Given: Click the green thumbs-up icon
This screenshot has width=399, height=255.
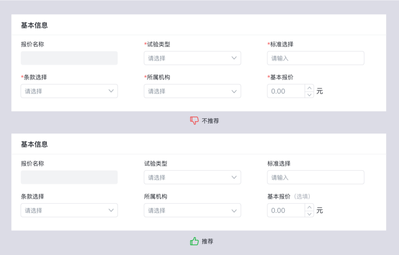Looking at the screenshot, I should (x=194, y=241).
